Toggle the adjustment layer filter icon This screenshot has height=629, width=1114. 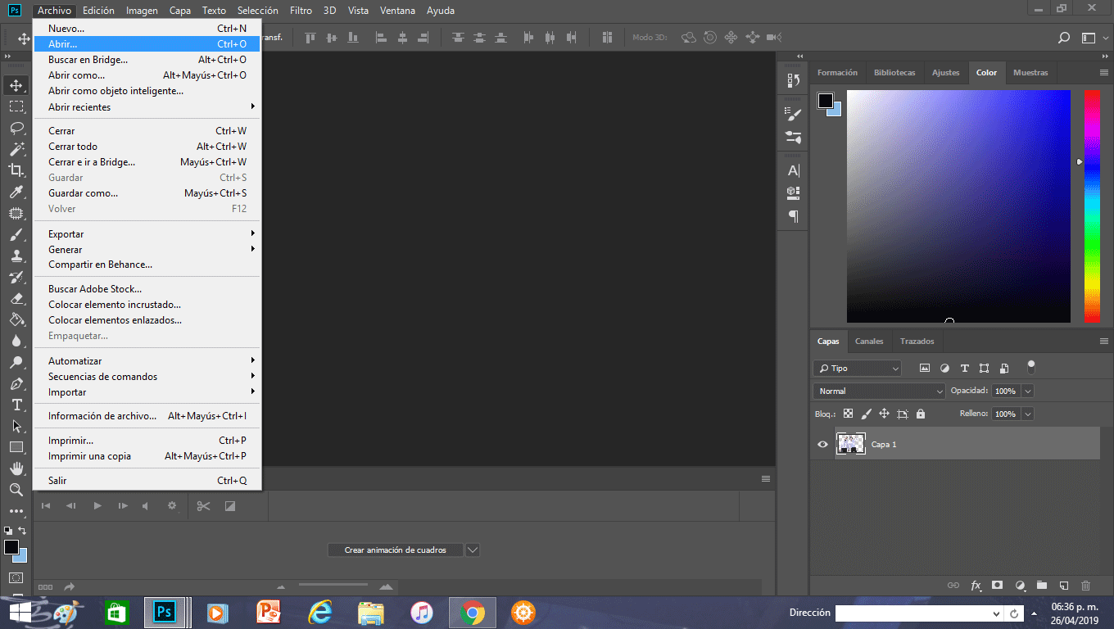pyautogui.click(x=944, y=369)
